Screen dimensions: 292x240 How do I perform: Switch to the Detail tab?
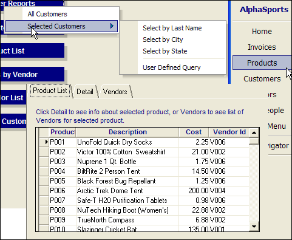[85, 92]
